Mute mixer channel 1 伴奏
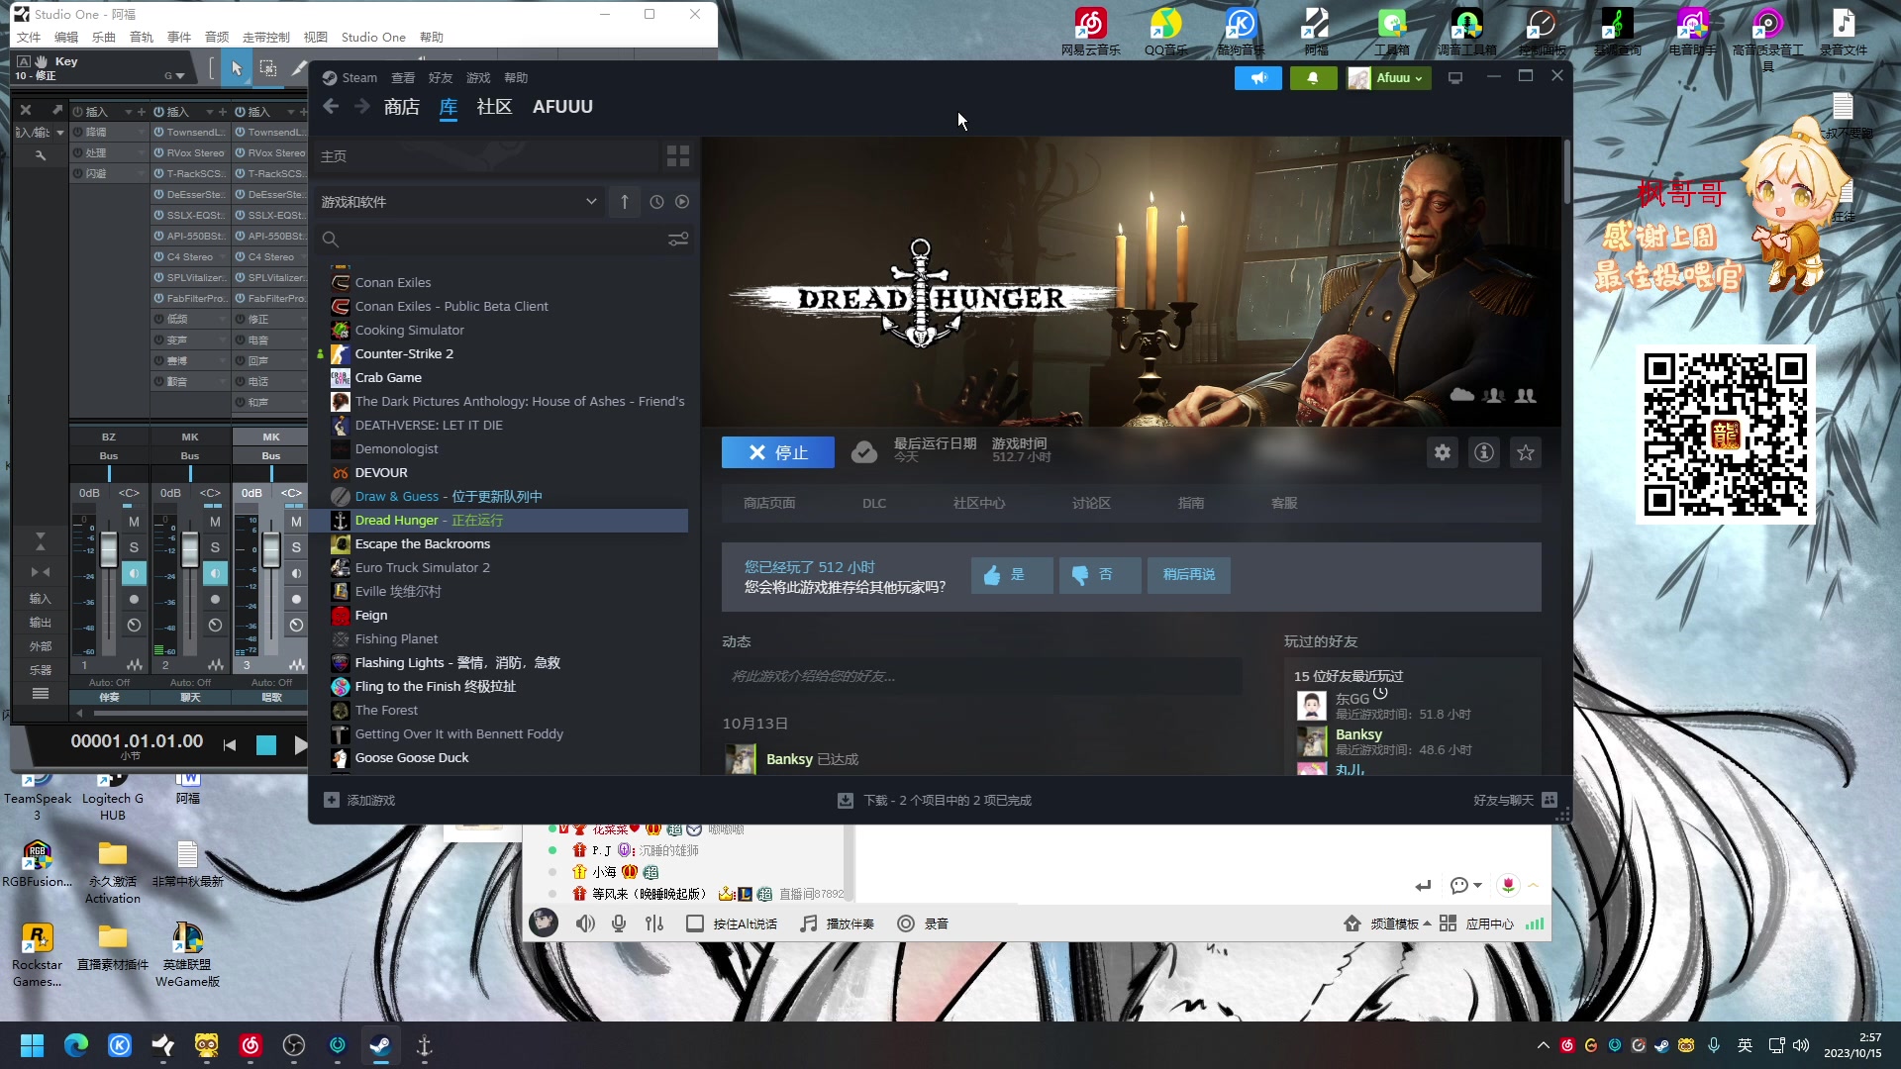 pyautogui.click(x=134, y=522)
